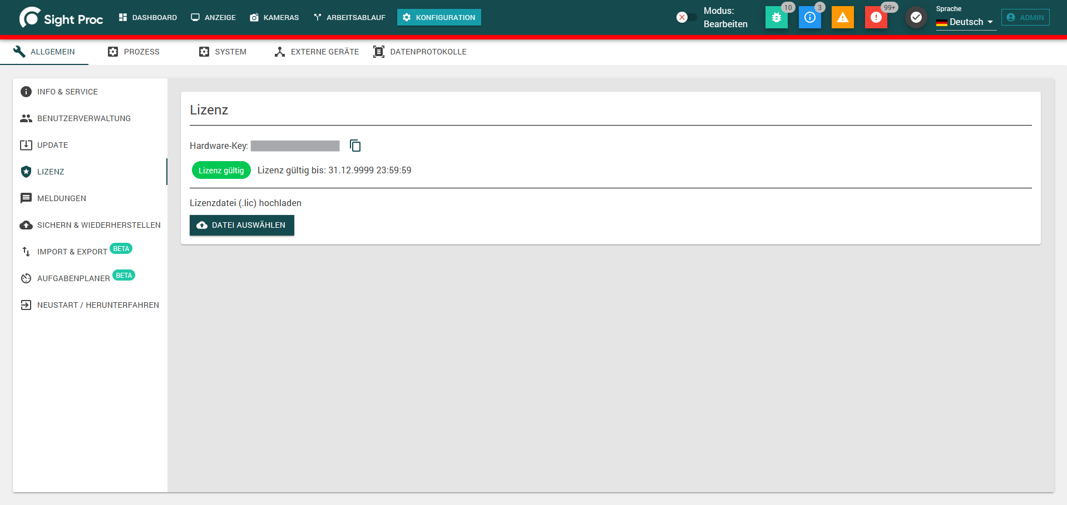This screenshot has height=505, width=1067.
Task: Open the red error notifications icon
Action: tap(876, 18)
